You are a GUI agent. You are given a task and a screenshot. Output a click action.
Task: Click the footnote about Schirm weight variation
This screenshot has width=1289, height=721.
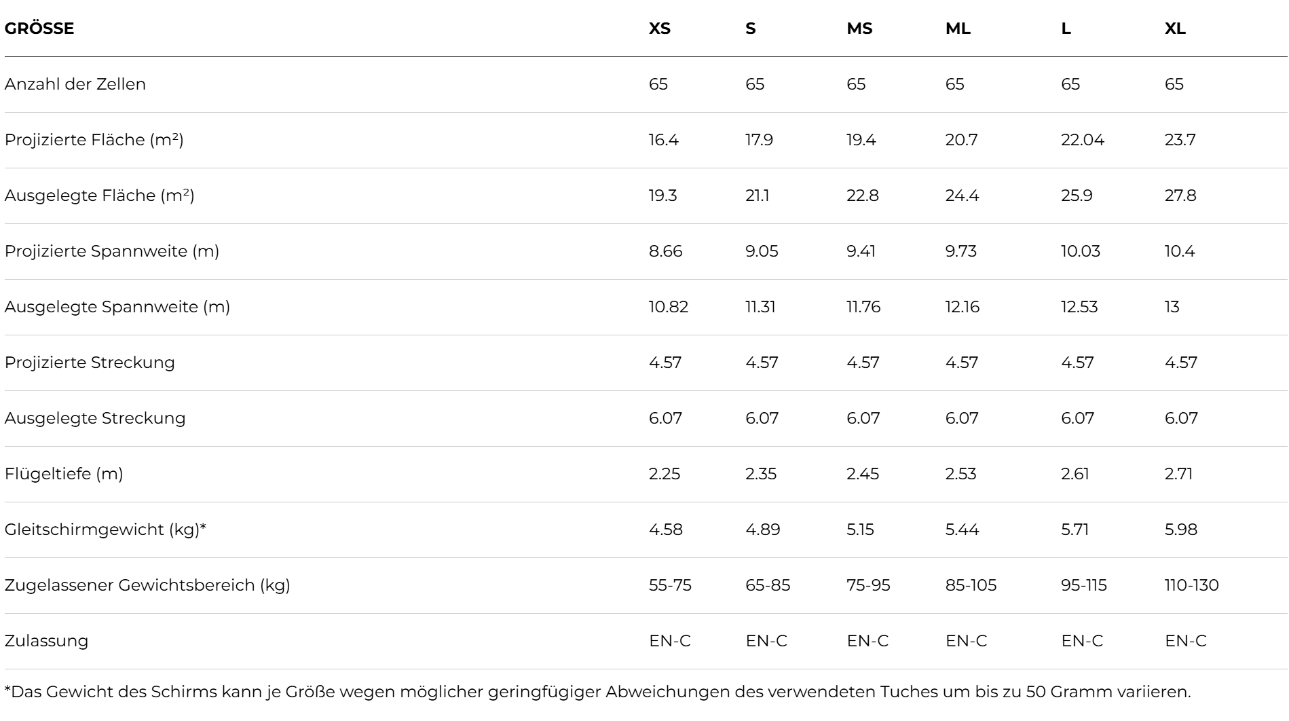point(597,692)
